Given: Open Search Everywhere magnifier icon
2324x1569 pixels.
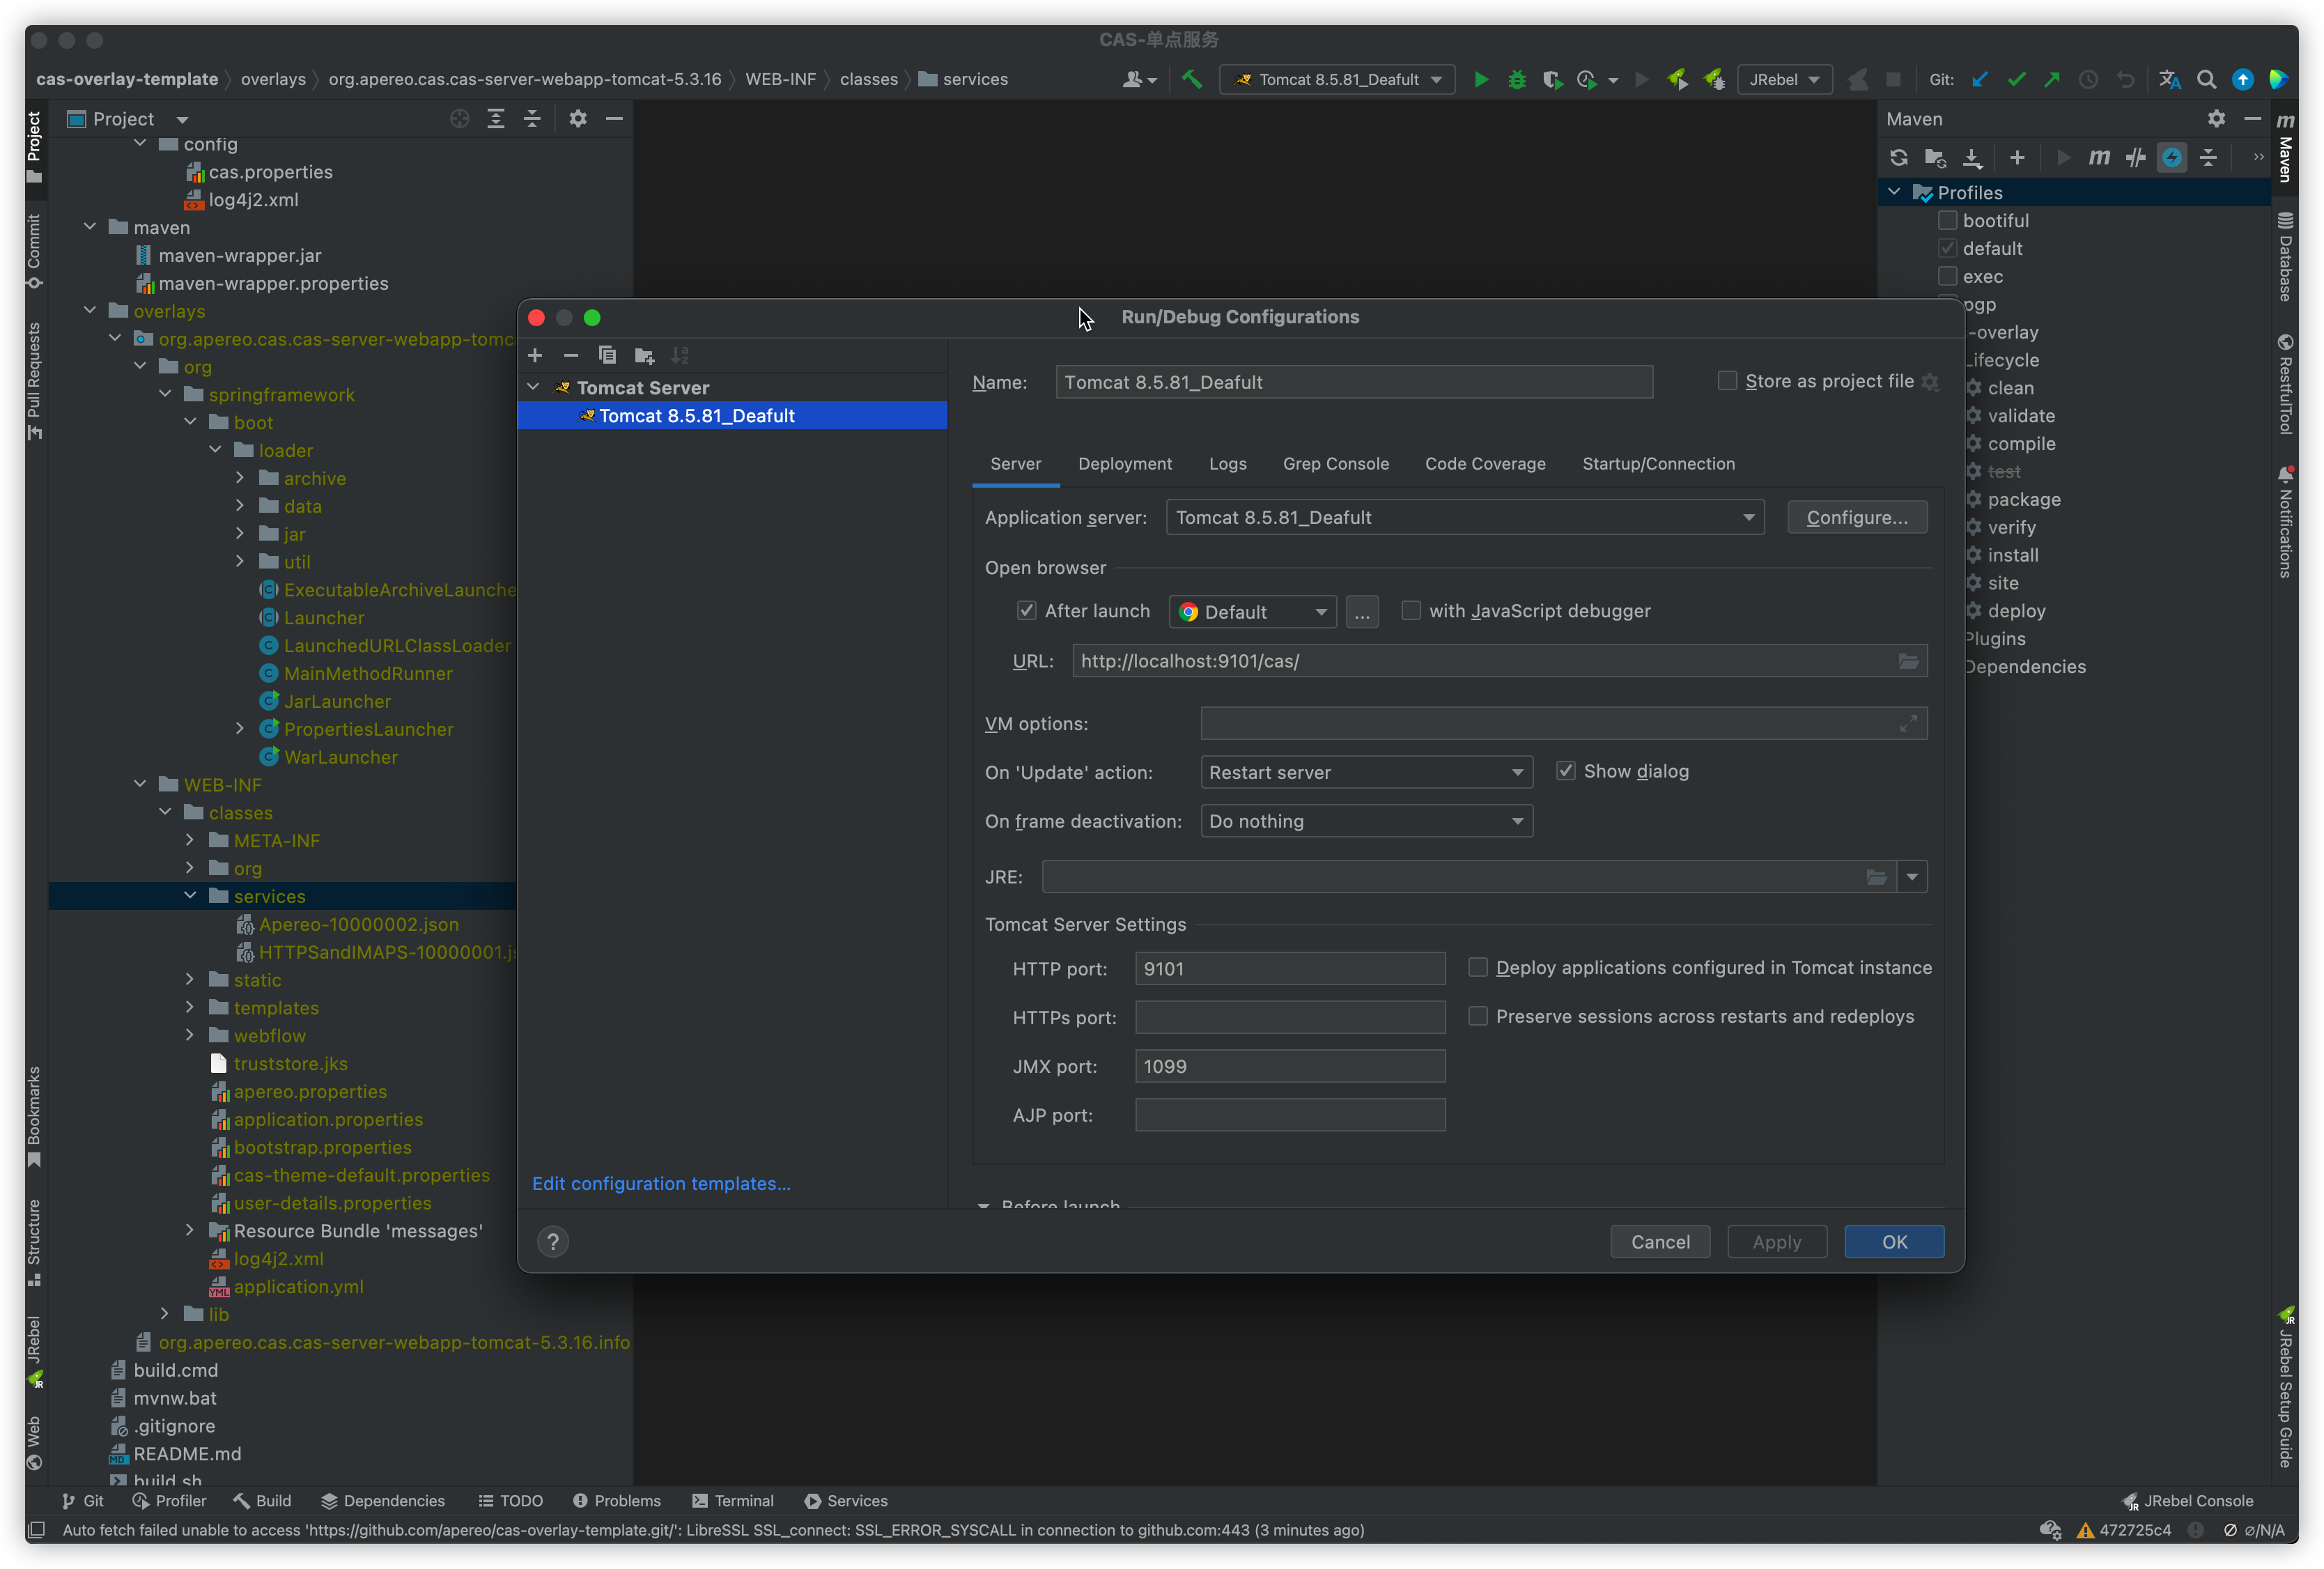Looking at the screenshot, I should 2206,79.
